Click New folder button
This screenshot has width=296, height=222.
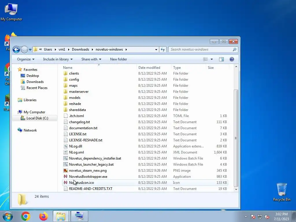[119, 59]
